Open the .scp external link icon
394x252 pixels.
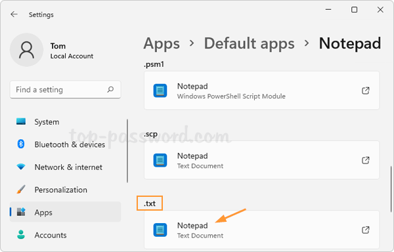coord(366,160)
